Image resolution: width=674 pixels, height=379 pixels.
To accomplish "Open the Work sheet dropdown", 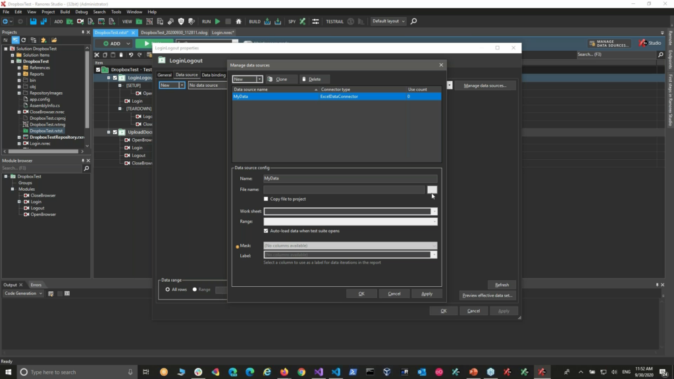I will point(434,211).
